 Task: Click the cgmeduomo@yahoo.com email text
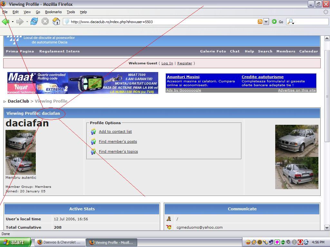tap(199, 227)
